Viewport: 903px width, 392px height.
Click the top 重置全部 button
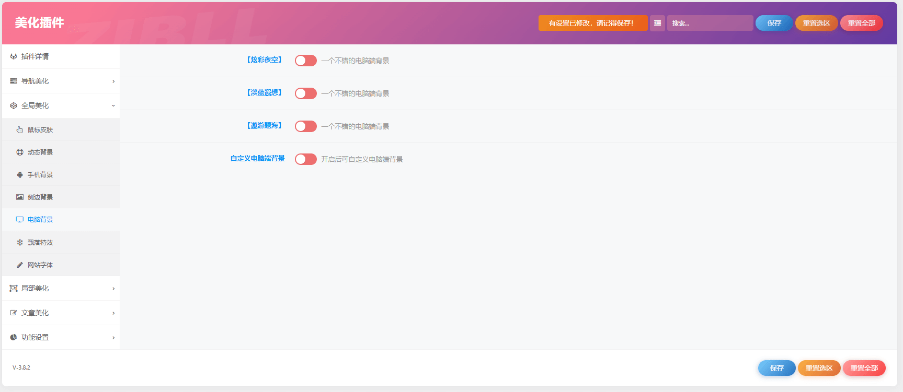point(862,23)
